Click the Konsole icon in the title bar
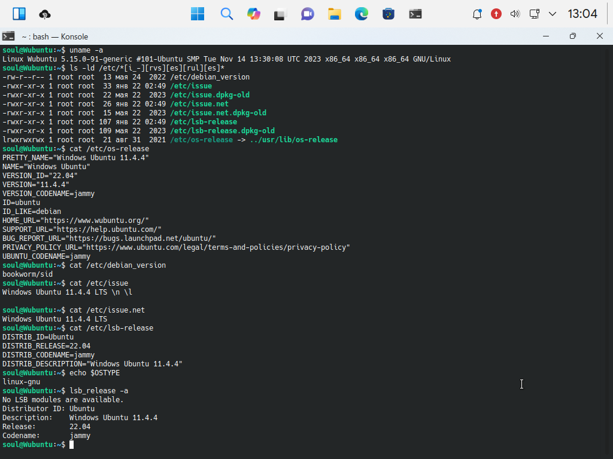Viewport: 613px width, 459px height. [x=8, y=36]
